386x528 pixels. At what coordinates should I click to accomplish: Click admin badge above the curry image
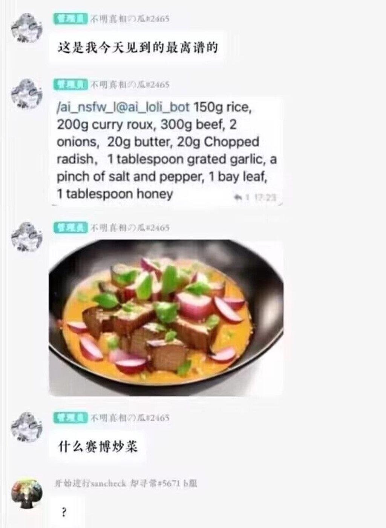70,227
